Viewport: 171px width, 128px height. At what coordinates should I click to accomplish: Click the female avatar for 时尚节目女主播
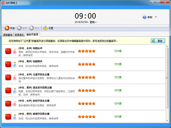[x=15, y=104]
